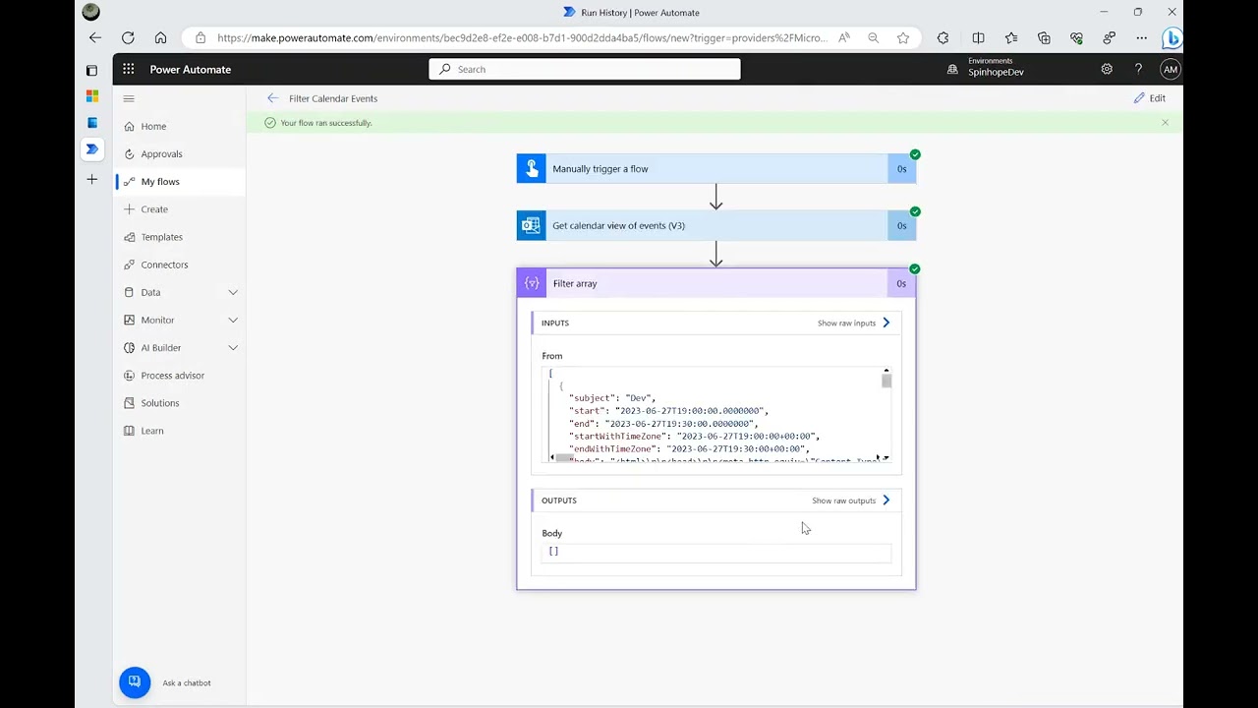Open browser extensions puzzle icon
This screenshot has height=708, width=1258.
[943, 37]
